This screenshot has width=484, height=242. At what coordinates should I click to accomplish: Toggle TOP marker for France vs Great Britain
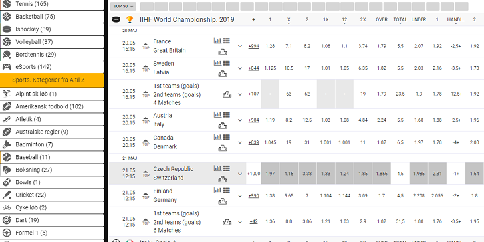coord(146,46)
